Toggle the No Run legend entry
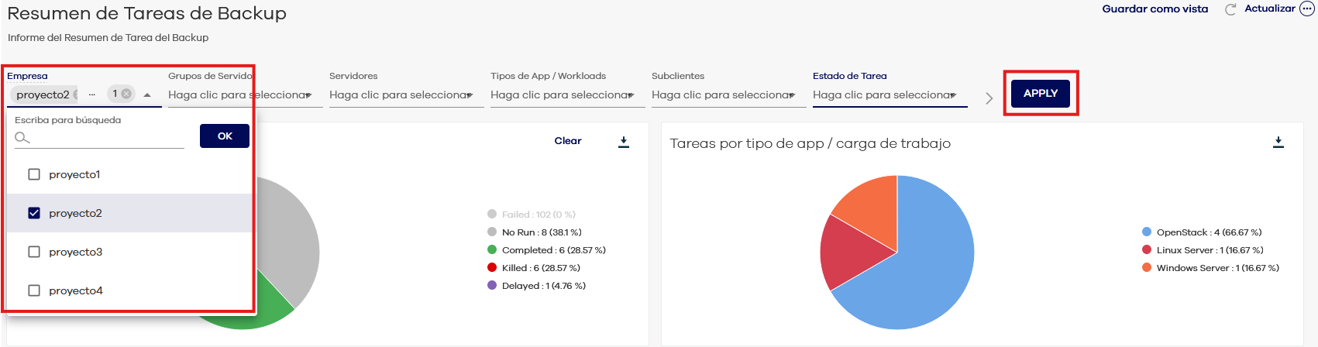Viewport: 1318px width, 347px height. 535,232
